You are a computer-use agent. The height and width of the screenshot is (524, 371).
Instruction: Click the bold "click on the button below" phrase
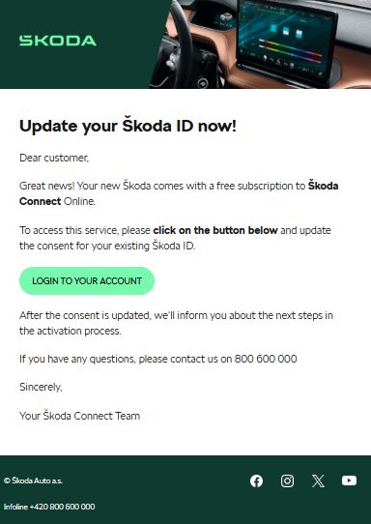pyautogui.click(x=215, y=230)
